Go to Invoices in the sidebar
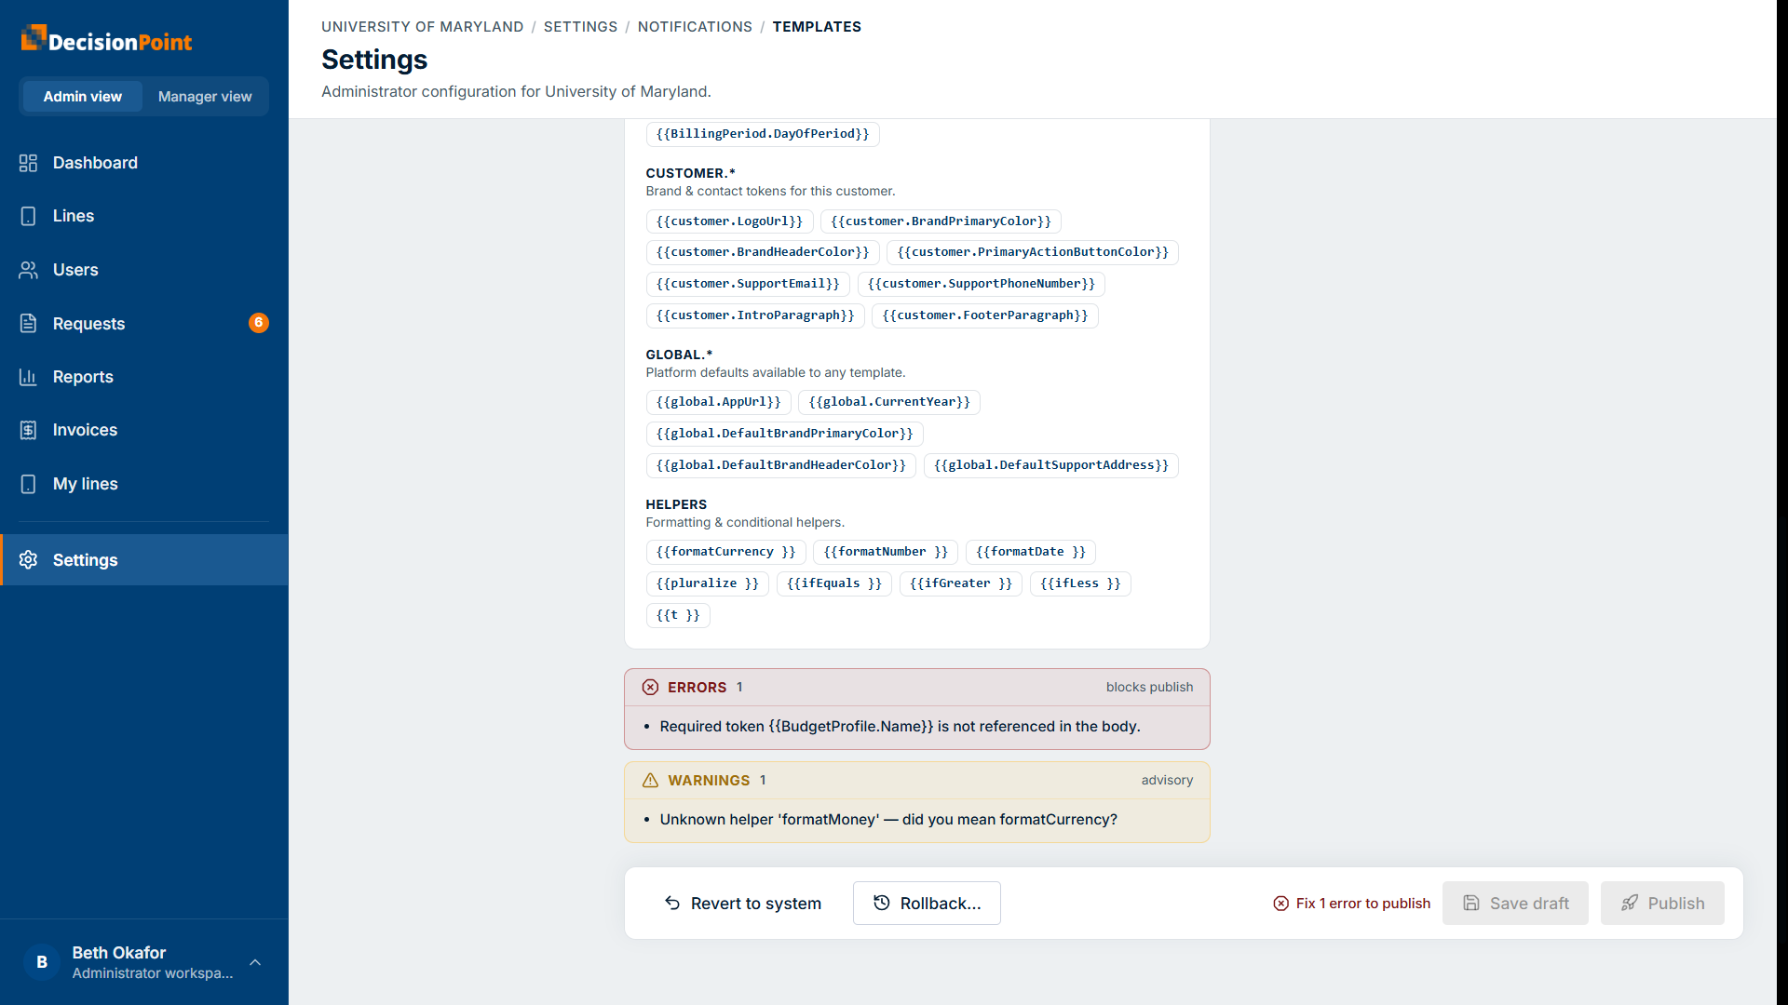Viewport: 1788px width, 1005px height. click(x=144, y=430)
